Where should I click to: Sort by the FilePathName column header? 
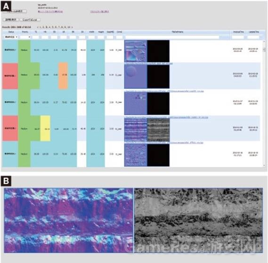pyautogui.click(x=177, y=32)
